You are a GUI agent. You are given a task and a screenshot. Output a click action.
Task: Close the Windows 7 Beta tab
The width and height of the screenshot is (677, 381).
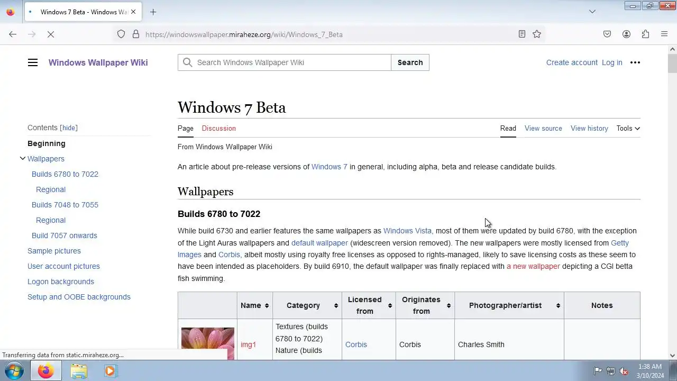pos(133,12)
